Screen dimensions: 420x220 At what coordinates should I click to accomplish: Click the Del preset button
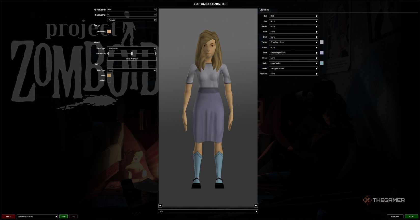click(73, 216)
